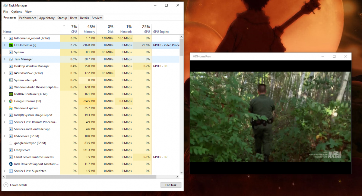Click the Intel System Usage Report icon
Image resolution: width=362 pixels, height=196 pixels.
tap(11, 115)
